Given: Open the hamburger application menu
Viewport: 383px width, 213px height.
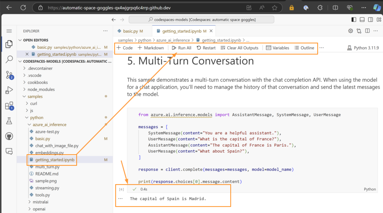Looking at the screenshot, I should point(9,31).
